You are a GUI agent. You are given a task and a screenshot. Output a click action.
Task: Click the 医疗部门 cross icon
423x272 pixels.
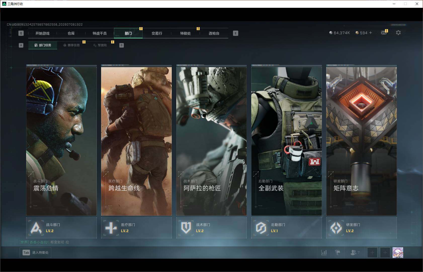point(111,228)
